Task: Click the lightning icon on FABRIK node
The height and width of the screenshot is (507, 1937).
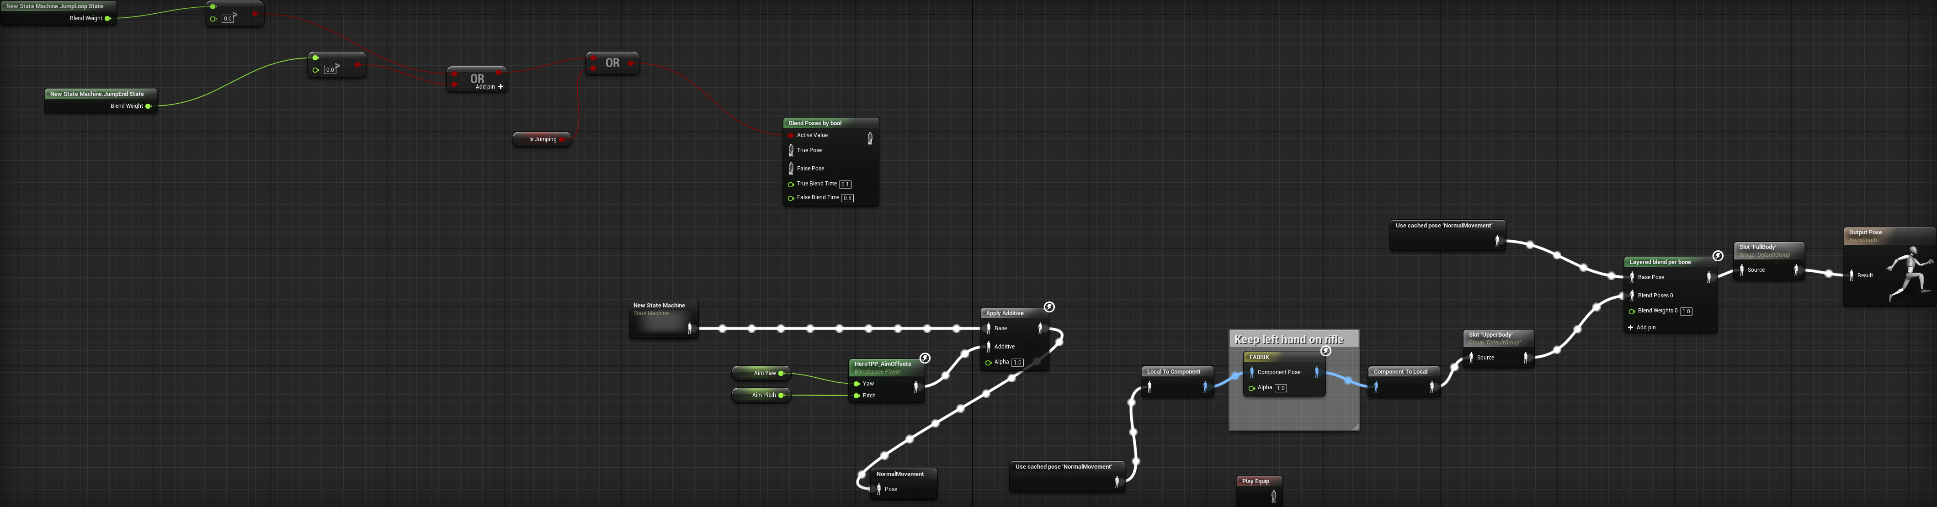Action: [x=1325, y=351]
